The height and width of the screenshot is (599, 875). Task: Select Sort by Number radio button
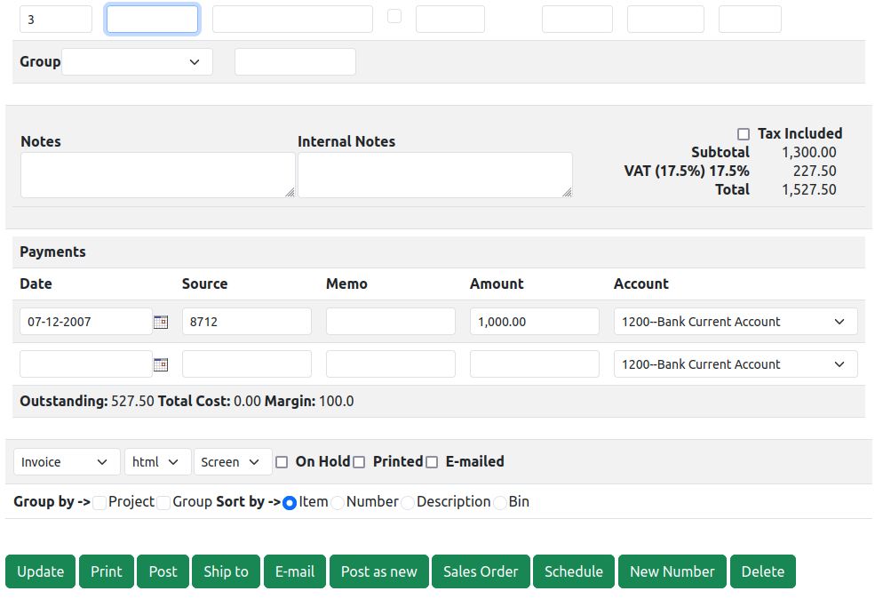click(x=337, y=502)
